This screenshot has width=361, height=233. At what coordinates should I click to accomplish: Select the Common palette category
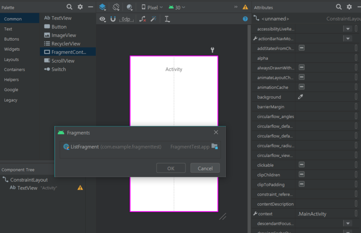(19, 19)
